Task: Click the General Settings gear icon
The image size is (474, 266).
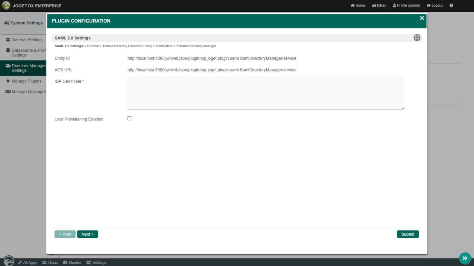Action: click(8, 40)
